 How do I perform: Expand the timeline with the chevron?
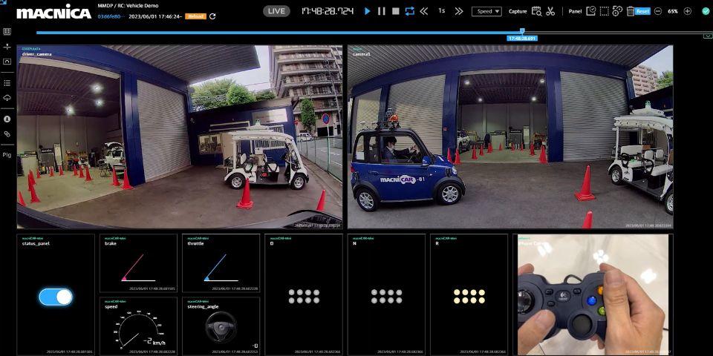(708, 35)
